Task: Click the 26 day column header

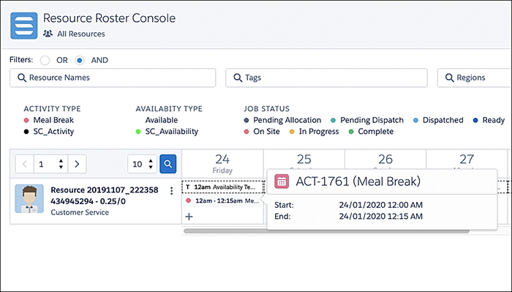Action: (385, 160)
